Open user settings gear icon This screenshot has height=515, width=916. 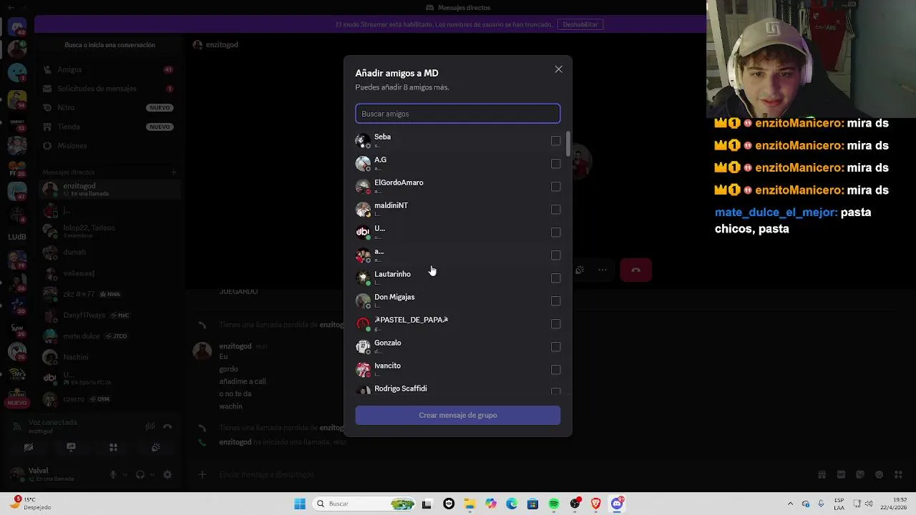click(167, 475)
